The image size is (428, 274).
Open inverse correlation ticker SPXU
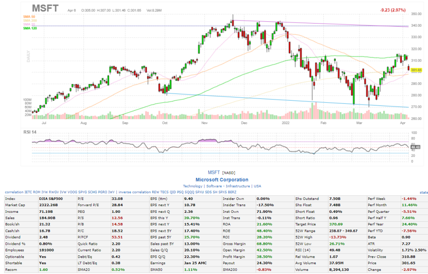[x=199, y=192]
